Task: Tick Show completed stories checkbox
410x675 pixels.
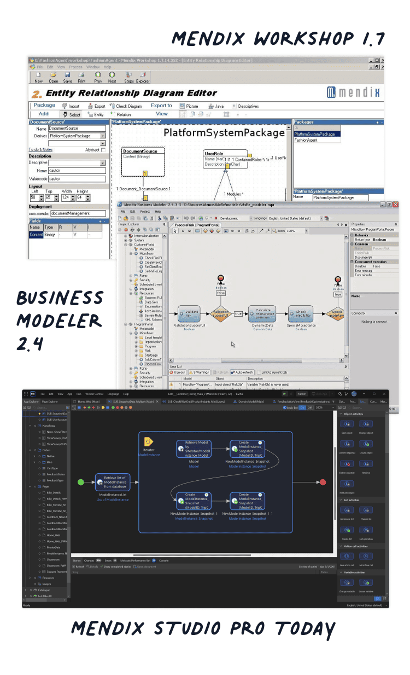Action: point(102,566)
